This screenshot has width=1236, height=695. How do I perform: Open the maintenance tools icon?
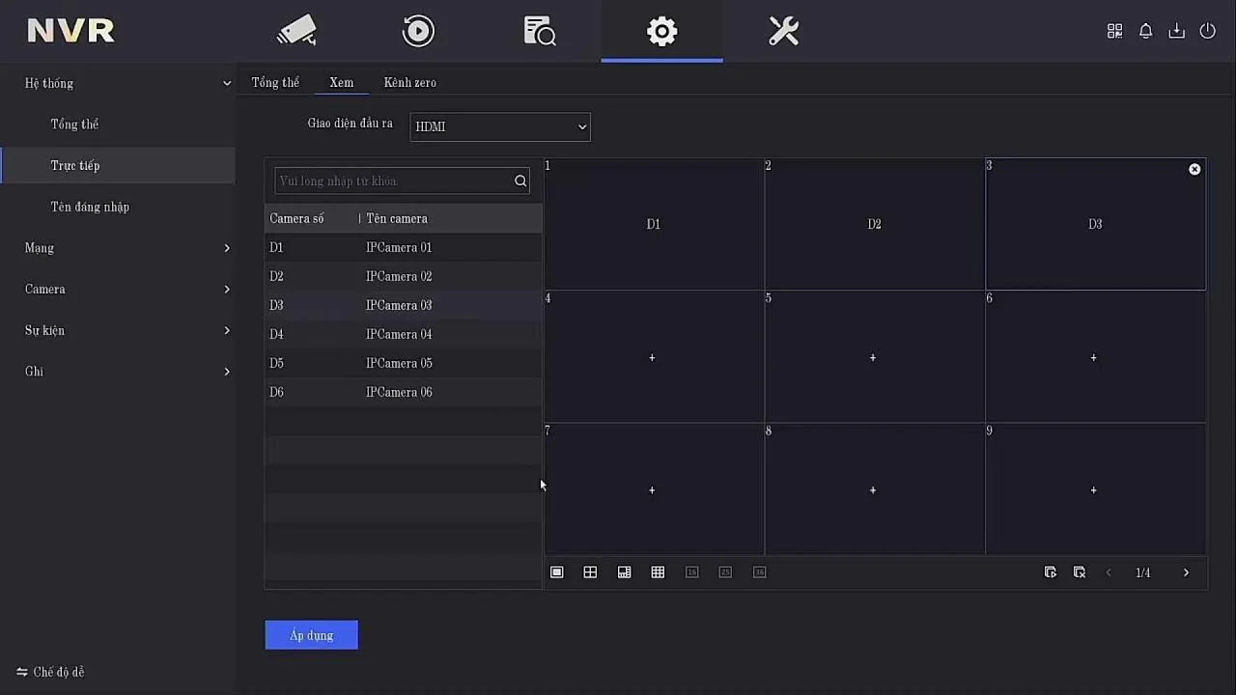point(783,31)
